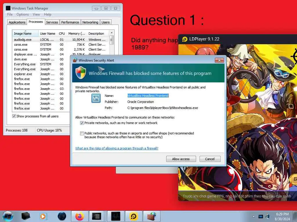Select the explorer.exe process
The width and height of the screenshot is (297, 222).
41,74
